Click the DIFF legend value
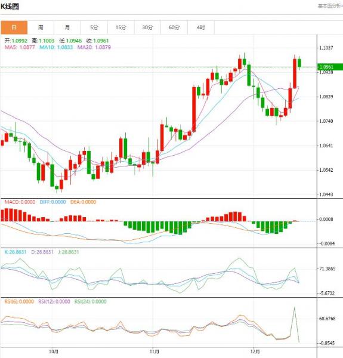Screen dimensions: 343x358 tap(52, 202)
